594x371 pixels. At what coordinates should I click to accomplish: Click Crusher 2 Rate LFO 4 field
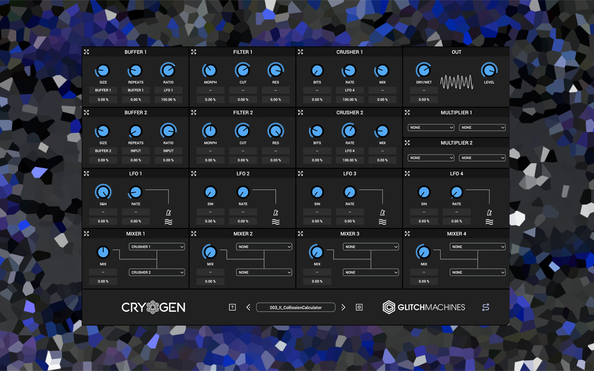pos(350,151)
